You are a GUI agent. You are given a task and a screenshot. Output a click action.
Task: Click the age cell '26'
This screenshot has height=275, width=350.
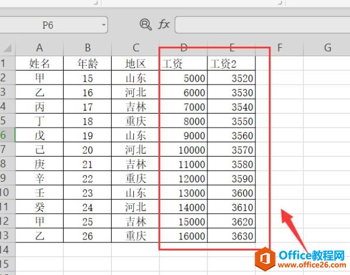(x=88, y=235)
